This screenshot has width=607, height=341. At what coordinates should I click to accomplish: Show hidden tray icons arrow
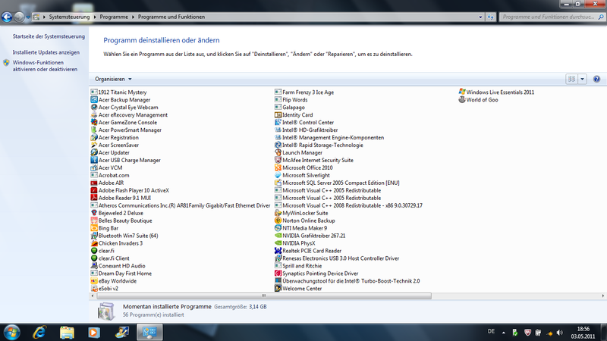504,333
